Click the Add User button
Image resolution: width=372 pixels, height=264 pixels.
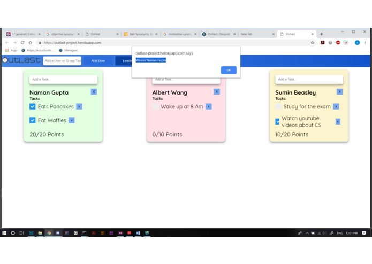tap(98, 61)
